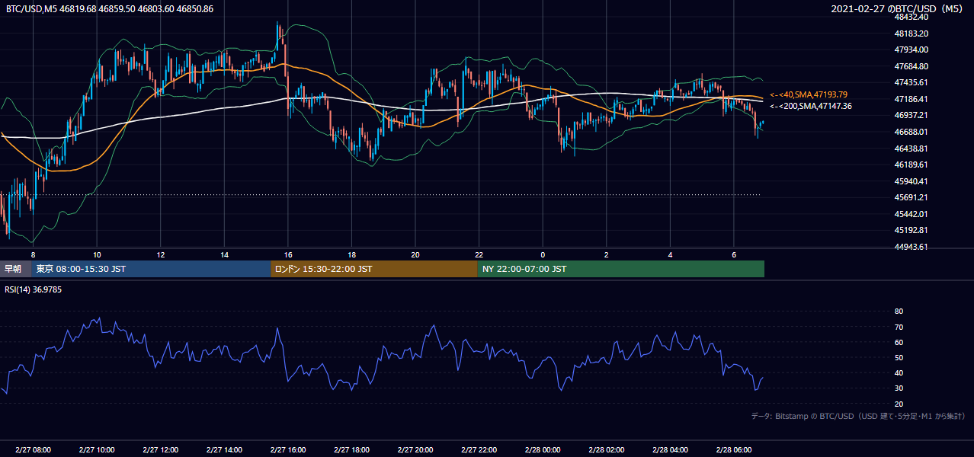Select the NY 22:00-07:00 JST session bar

coord(621,269)
